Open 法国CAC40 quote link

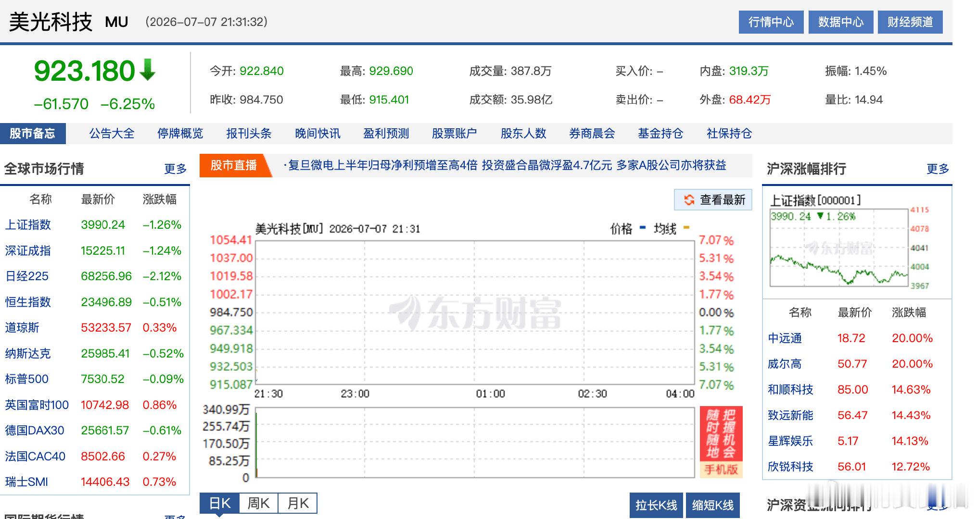(x=35, y=457)
